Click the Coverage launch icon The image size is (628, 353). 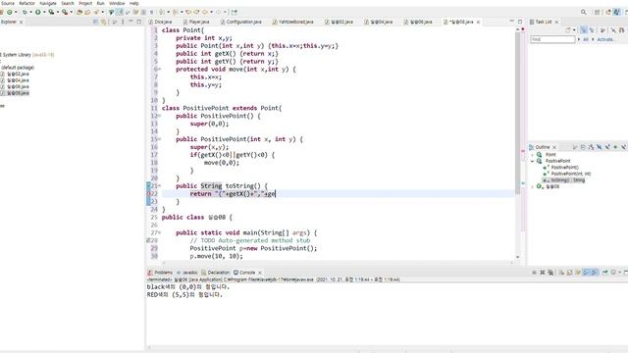pyautogui.click(x=51, y=13)
